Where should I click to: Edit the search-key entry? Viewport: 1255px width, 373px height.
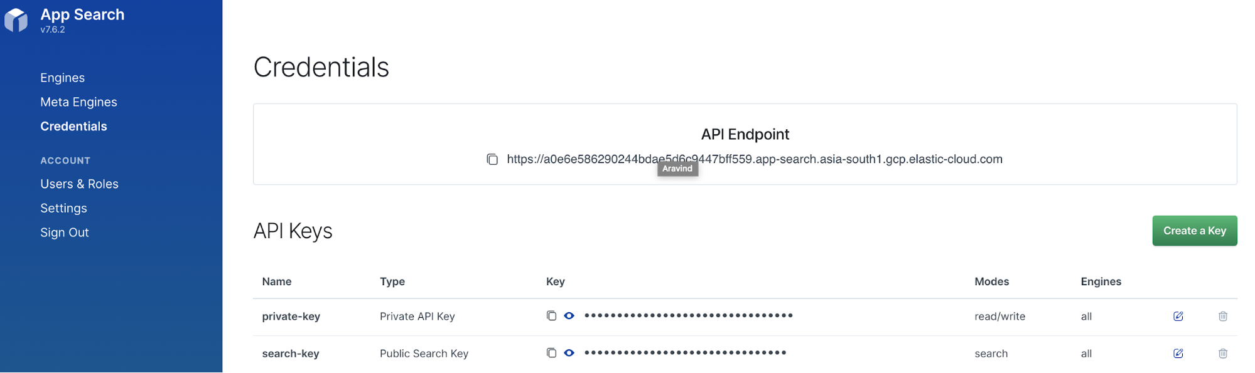point(1178,353)
